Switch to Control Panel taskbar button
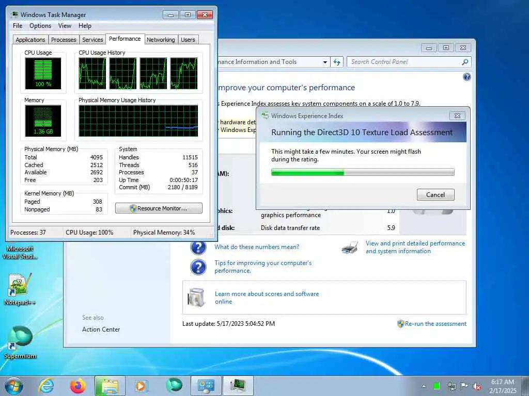 pyautogui.click(x=206, y=386)
